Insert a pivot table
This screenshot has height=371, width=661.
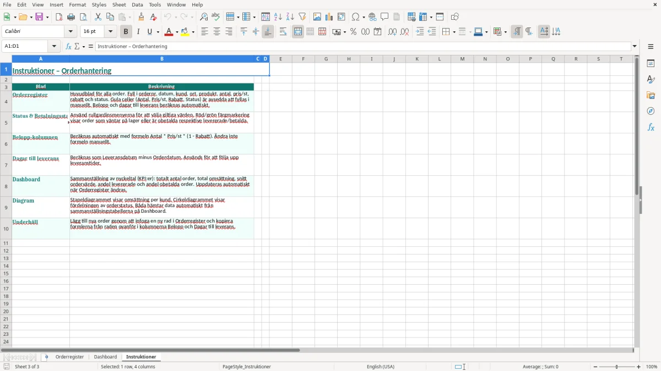[x=342, y=17]
